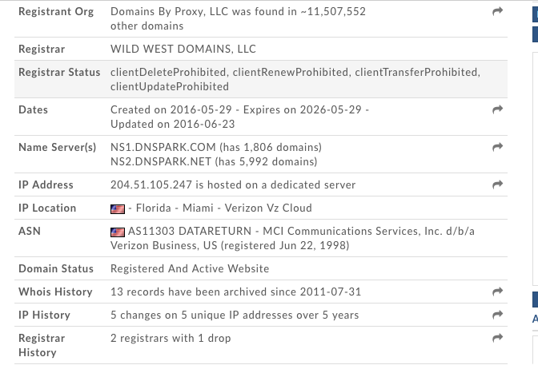538x365 pixels.
Task: Click the NS1.DNSPARK.COM name server
Action: coord(163,147)
